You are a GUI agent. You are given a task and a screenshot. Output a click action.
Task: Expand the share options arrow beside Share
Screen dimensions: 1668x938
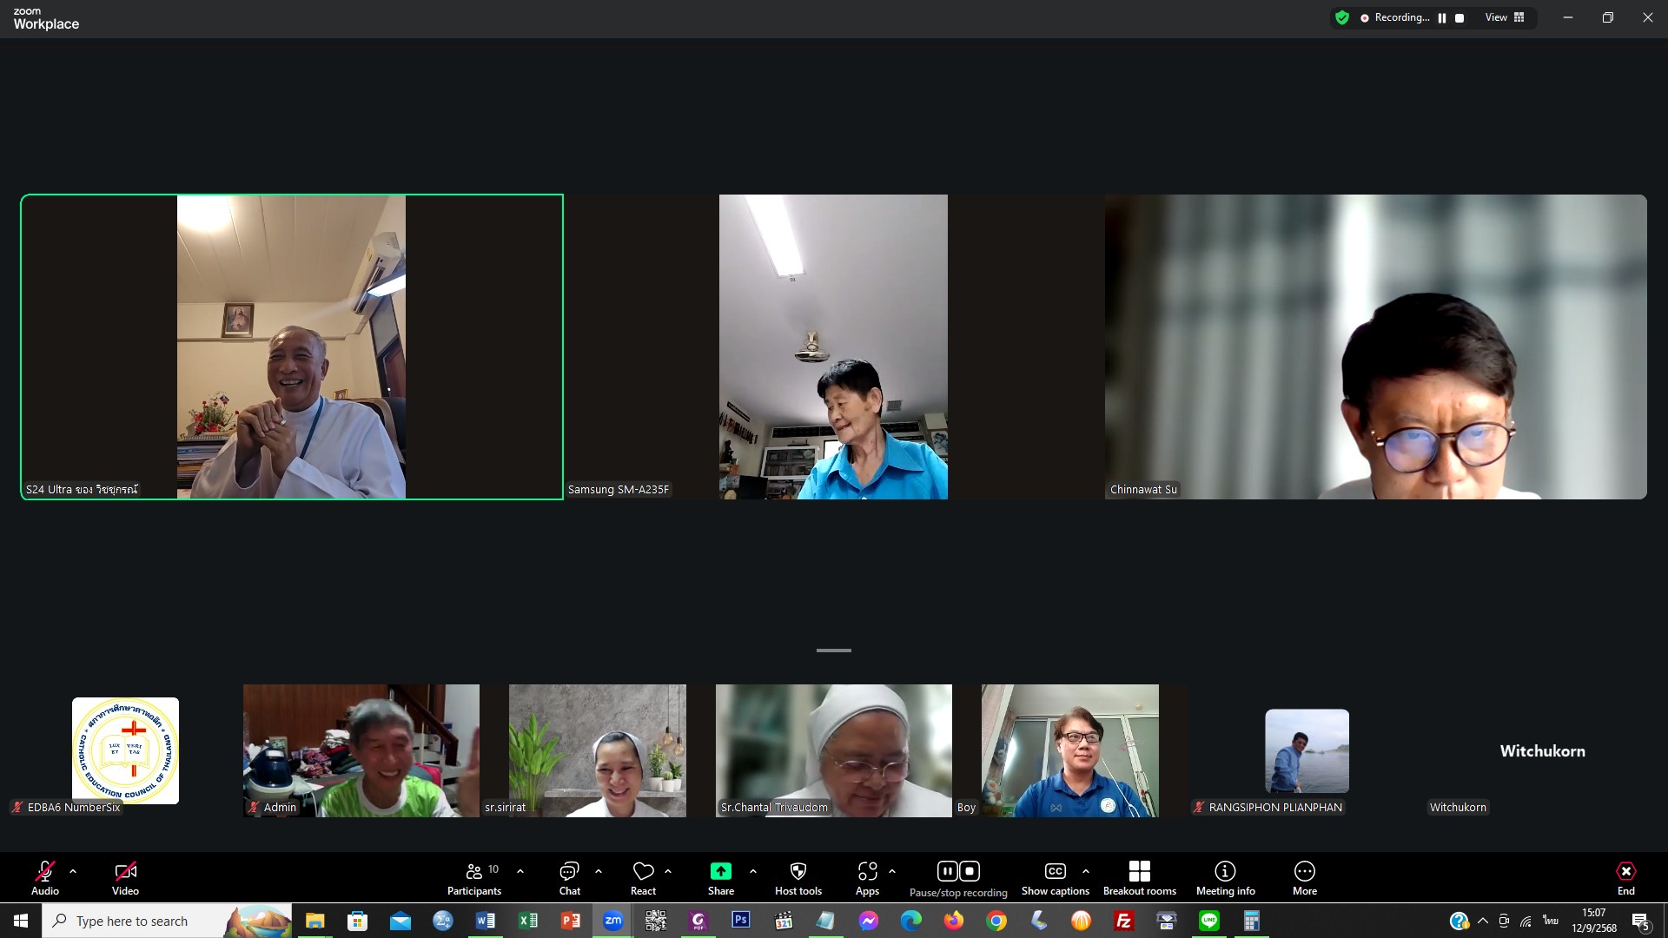click(753, 870)
